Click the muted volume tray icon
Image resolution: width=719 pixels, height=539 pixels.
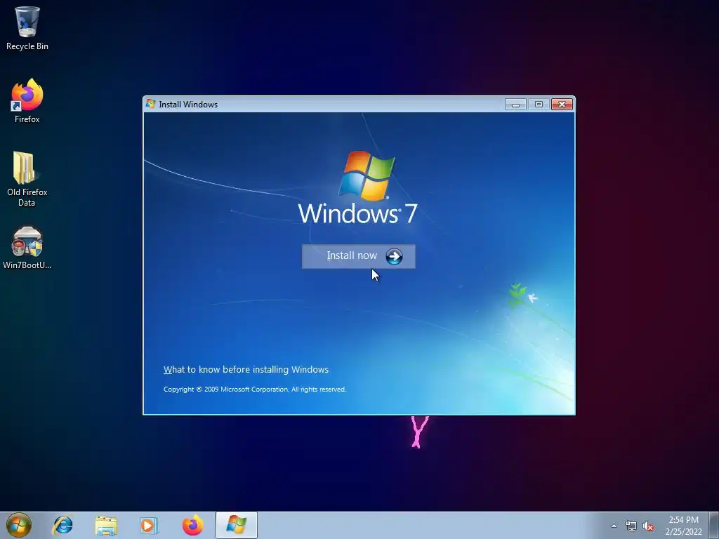648,526
